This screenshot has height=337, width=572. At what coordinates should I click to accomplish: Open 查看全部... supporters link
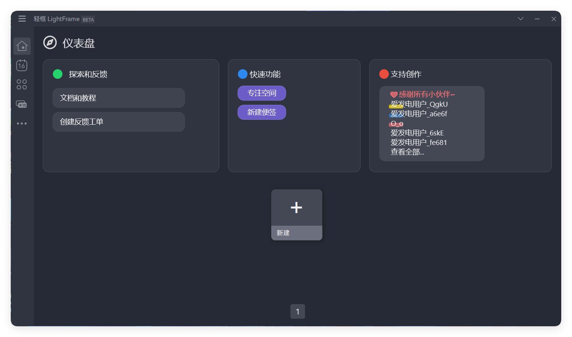click(x=407, y=152)
